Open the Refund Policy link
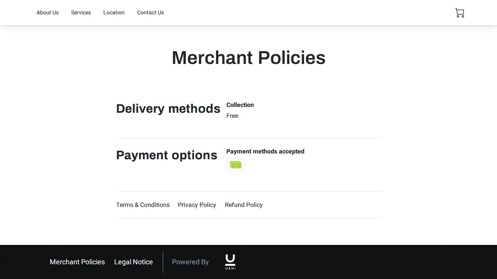 [x=244, y=205]
